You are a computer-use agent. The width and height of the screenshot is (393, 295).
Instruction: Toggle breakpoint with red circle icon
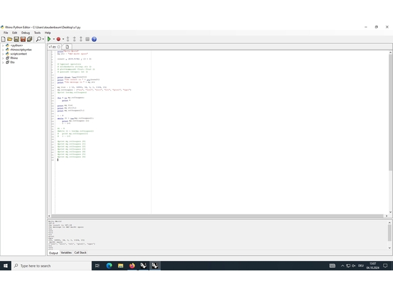point(58,39)
